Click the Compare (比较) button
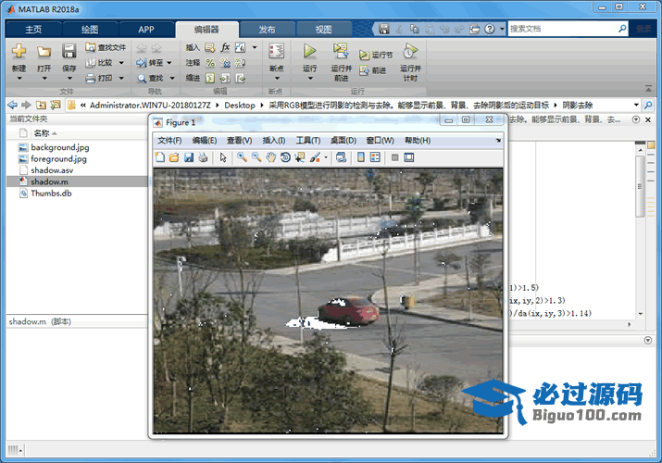The image size is (662, 463). 105,63
